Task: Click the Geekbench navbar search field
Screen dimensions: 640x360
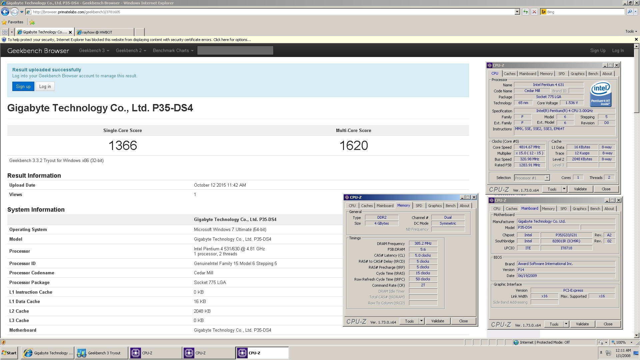Action: click(x=235, y=50)
